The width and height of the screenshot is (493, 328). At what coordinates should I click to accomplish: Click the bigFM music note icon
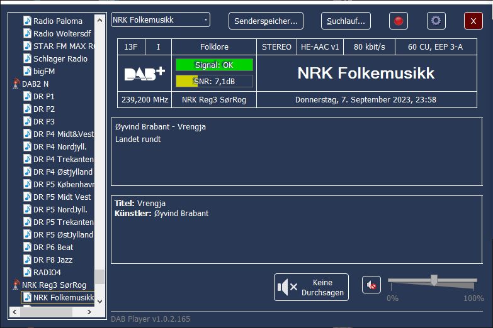(x=27, y=71)
